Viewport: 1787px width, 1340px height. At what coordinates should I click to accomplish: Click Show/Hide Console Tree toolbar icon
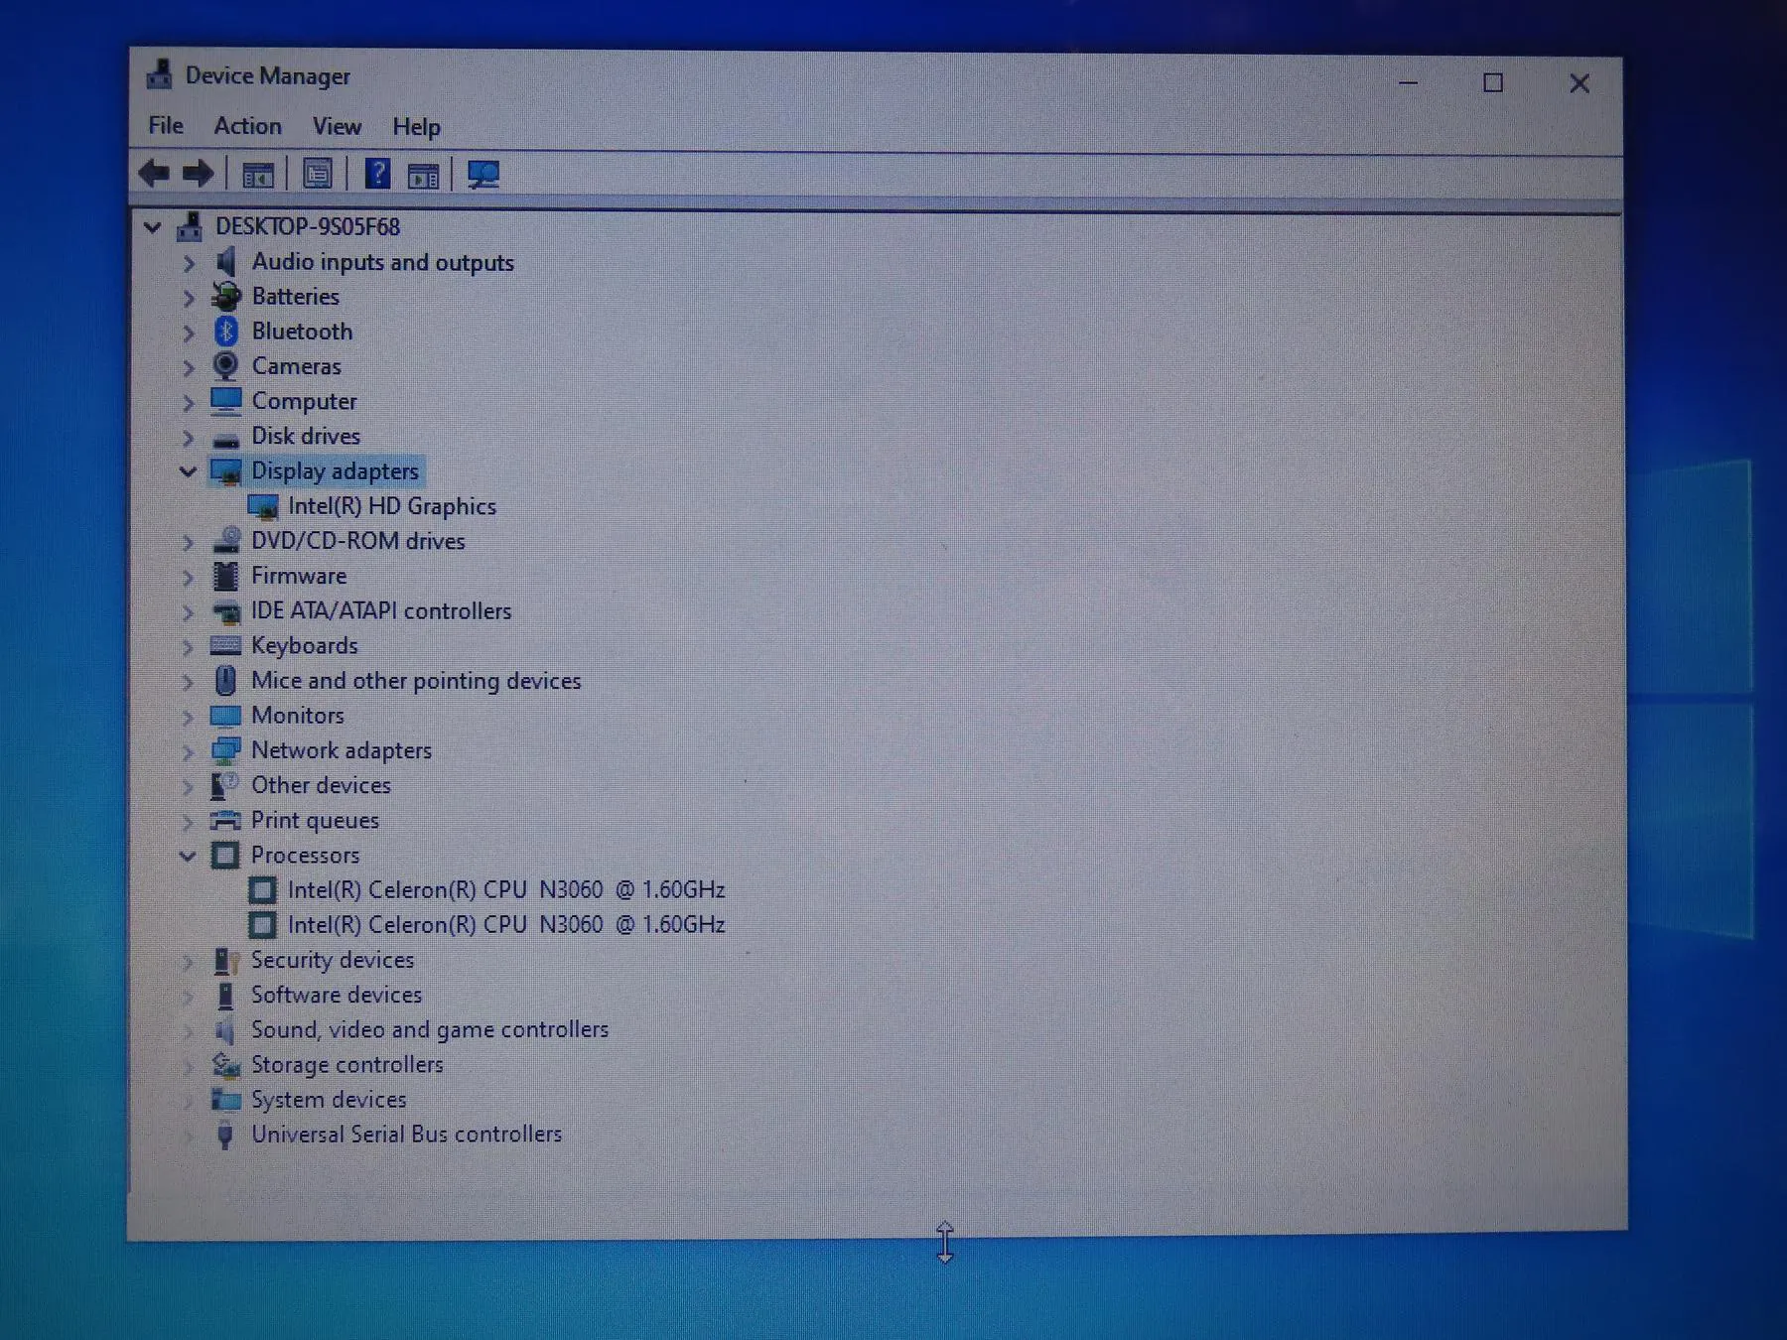(x=258, y=176)
